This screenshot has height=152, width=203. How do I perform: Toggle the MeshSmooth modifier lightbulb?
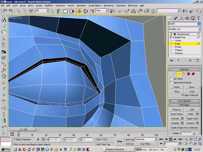pyautogui.click(x=171, y=34)
